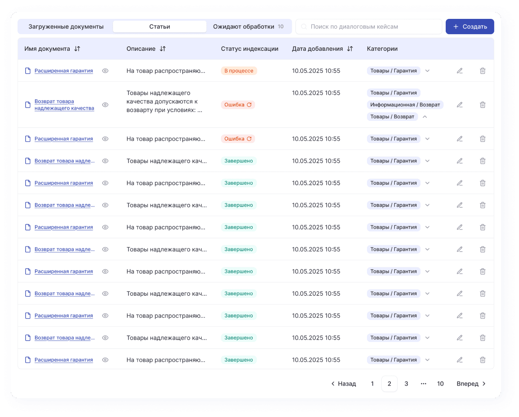Click the Создать button
The width and height of the screenshot is (519, 417).
coord(470,27)
